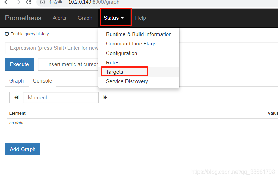278x178 pixels.
Task: Click the Element column header
Action: (x=17, y=113)
